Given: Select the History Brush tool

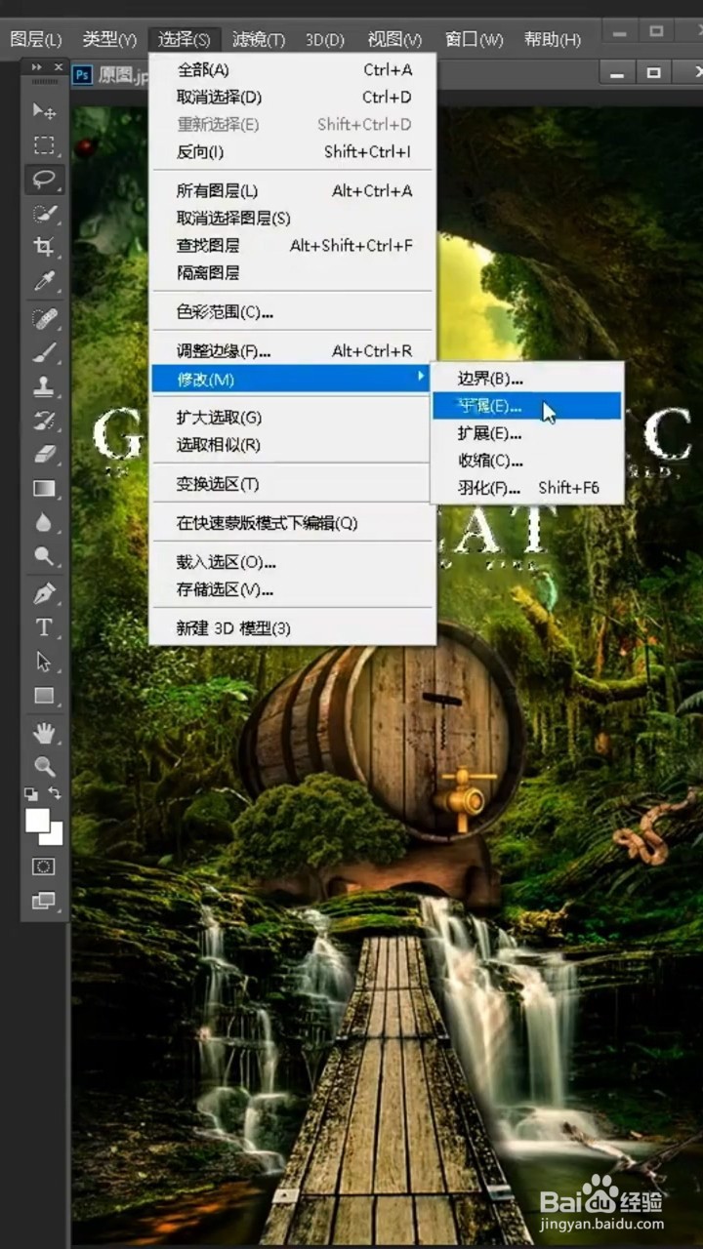Looking at the screenshot, I should 44,421.
